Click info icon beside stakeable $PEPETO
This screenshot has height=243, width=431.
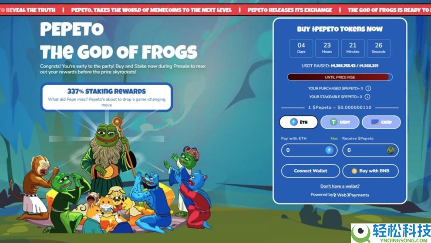[x=367, y=97]
